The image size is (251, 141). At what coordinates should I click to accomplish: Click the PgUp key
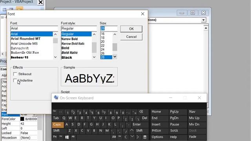click(x=174, y=112)
